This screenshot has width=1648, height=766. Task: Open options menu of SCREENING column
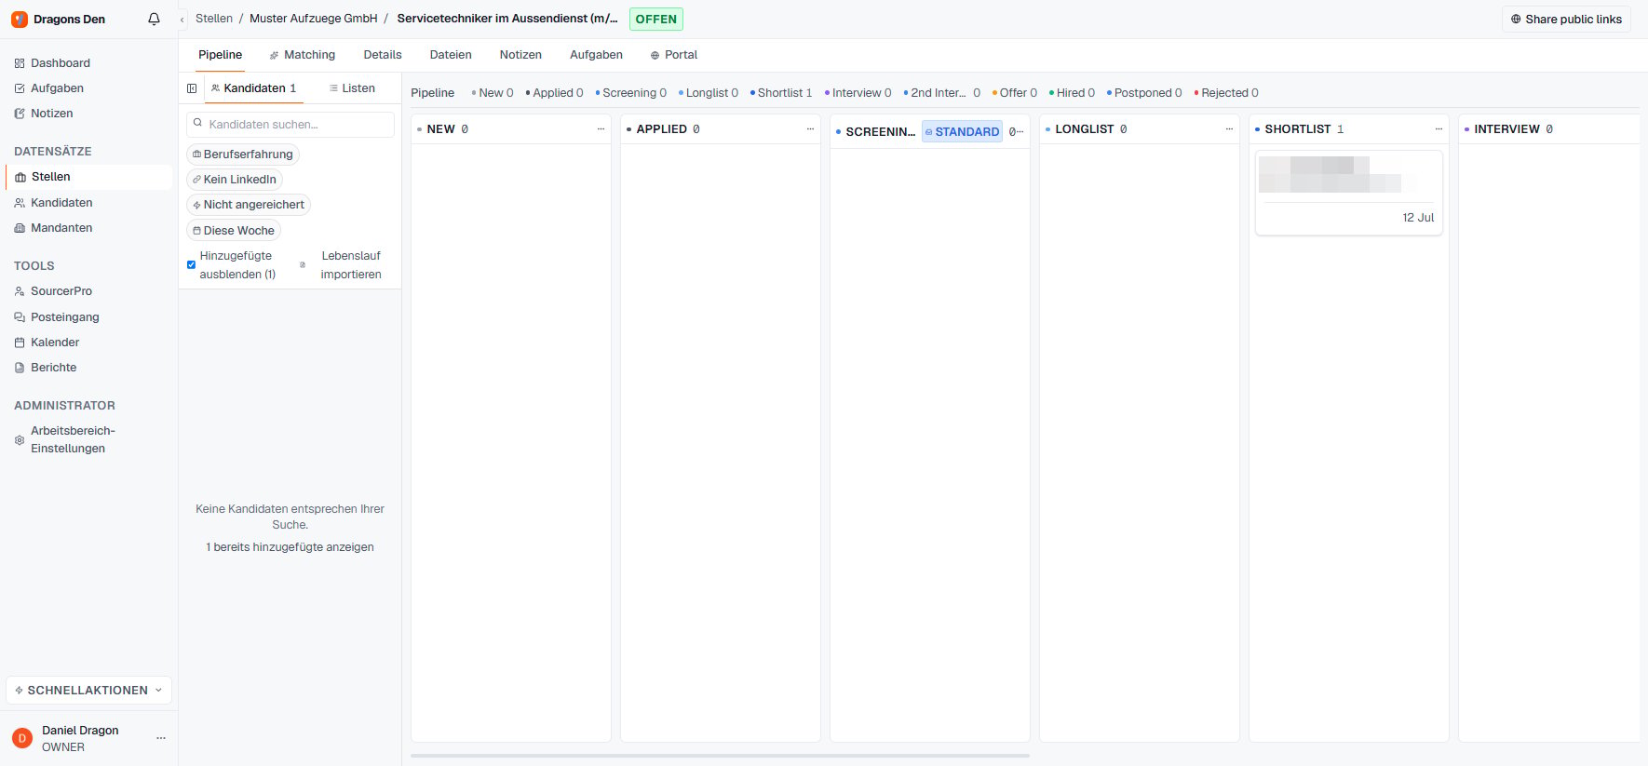[1020, 131]
